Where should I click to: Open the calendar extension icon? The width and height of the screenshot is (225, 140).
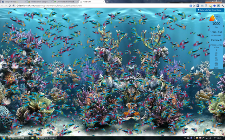206,6
